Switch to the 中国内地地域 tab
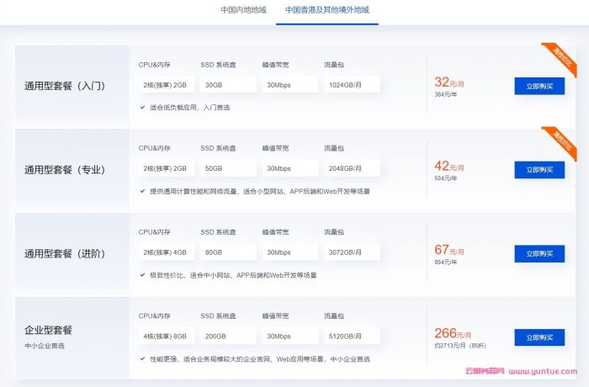589x387 pixels. click(243, 10)
